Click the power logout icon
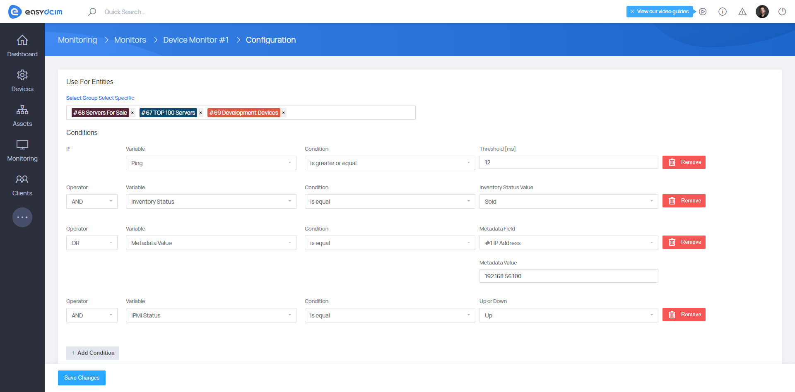 point(782,12)
